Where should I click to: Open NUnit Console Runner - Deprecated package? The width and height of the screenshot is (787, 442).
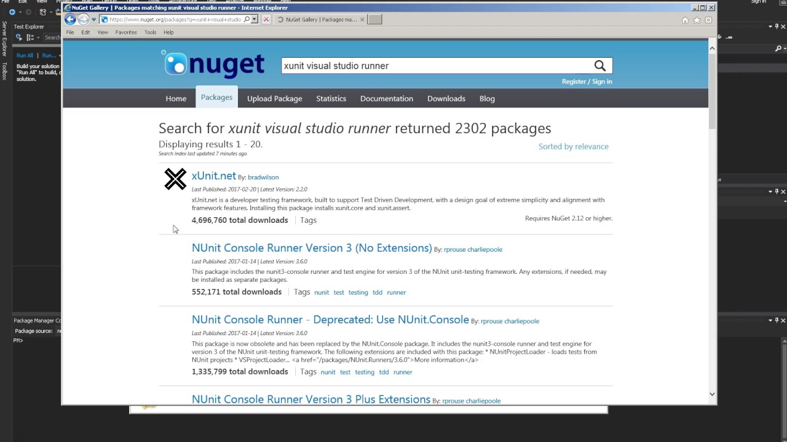tap(330, 320)
